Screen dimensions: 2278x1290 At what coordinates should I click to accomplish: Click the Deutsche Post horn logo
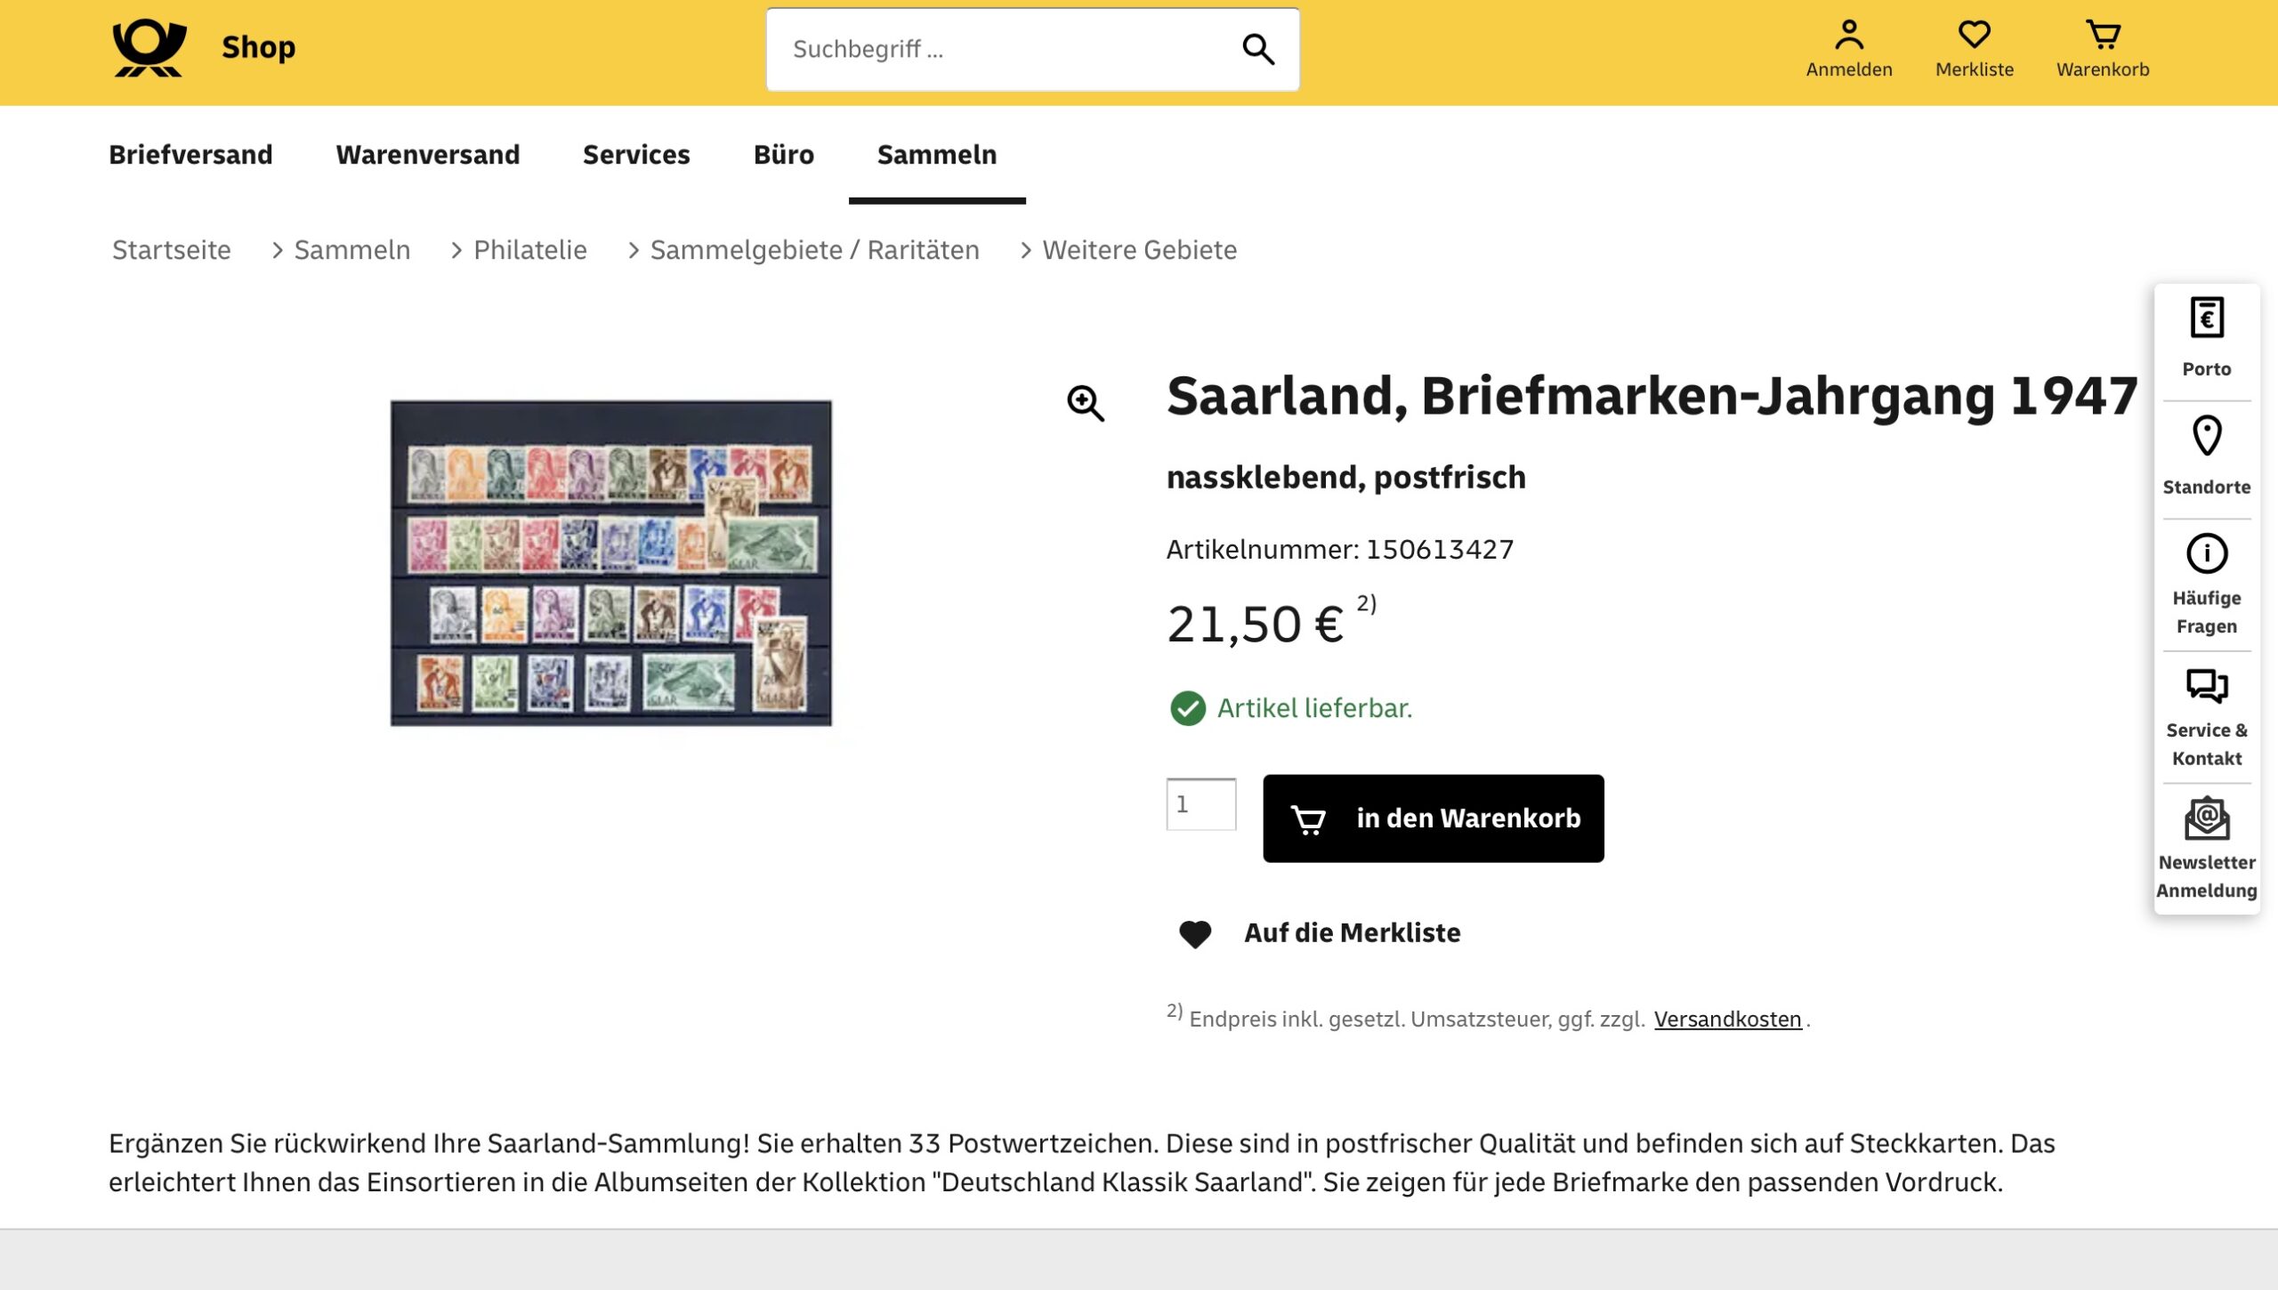click(x=149, y=48)
